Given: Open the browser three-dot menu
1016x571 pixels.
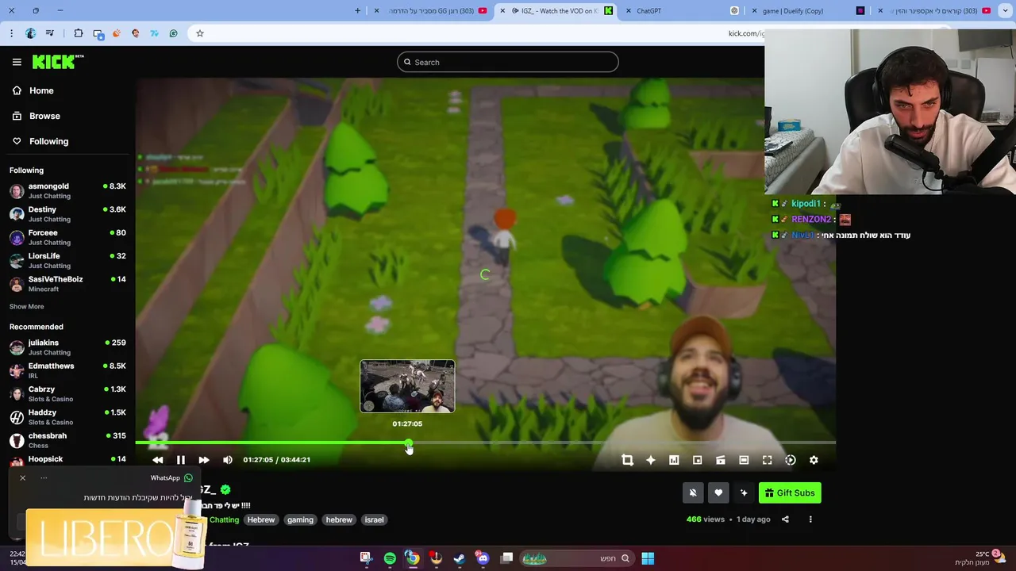Looking at the screenshot, I should pyautogui.click(x=11, y=33).
